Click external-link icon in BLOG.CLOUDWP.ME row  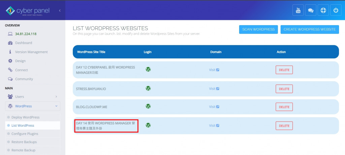[218, 107]
